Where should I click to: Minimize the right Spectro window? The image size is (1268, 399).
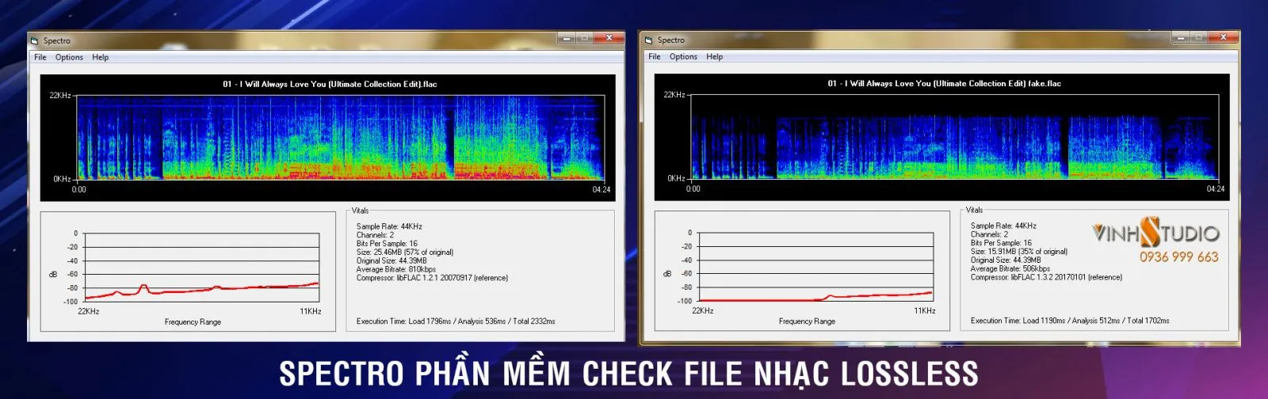pyautogui.click(x=1181, y=37)
